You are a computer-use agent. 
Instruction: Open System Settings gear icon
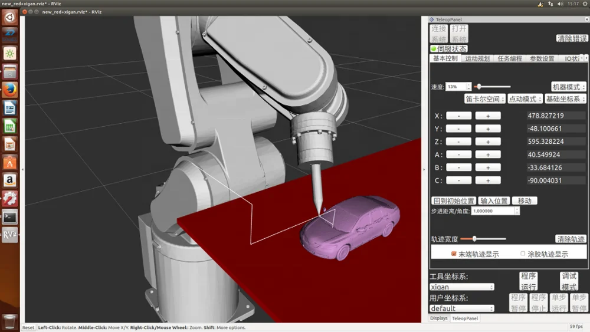10,198
